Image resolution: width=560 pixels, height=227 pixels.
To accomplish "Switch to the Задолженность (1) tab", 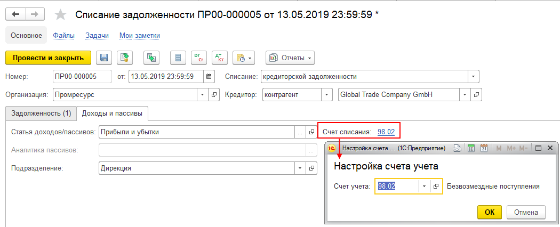I will [x=42, y=113].
